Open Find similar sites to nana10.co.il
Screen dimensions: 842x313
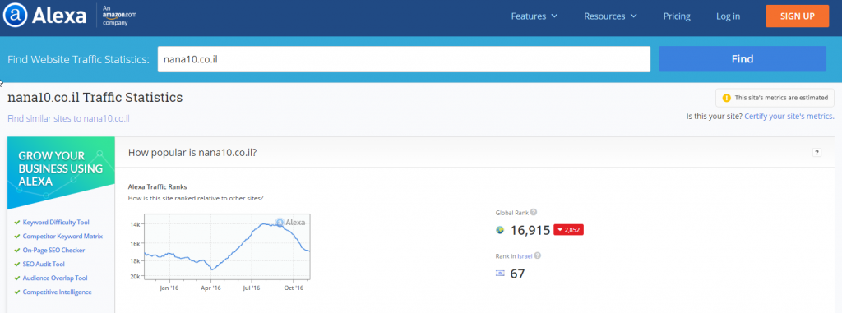click(68, 118)
